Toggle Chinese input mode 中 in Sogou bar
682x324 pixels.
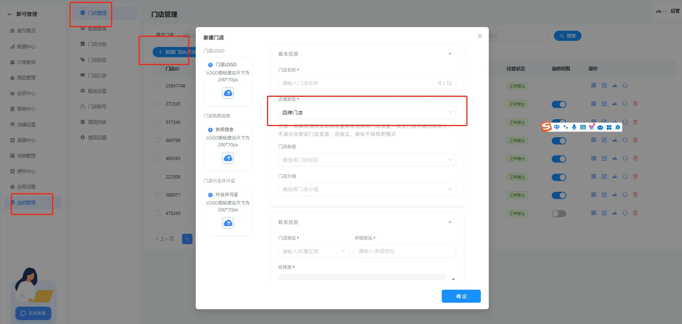(557, 127)
